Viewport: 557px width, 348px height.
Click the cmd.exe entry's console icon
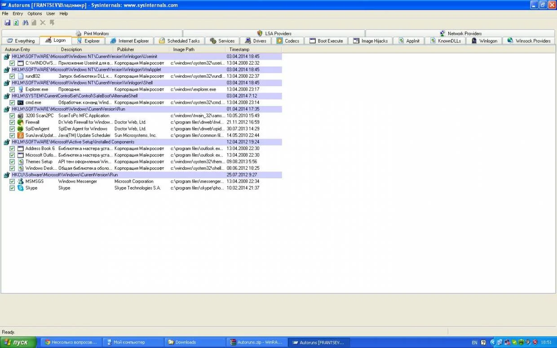click(x=21, y=102)
